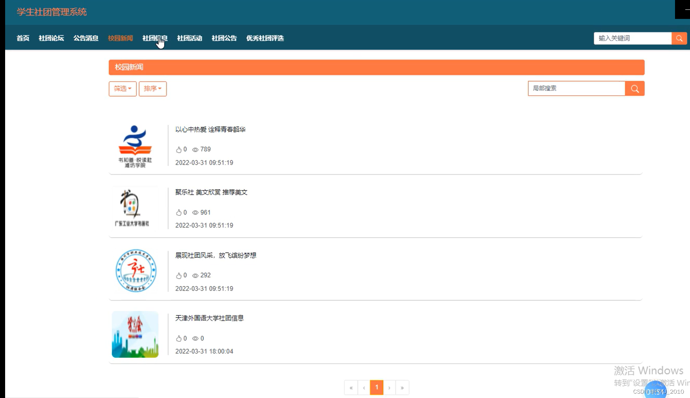Viewport: 690px width, 398px height.
Task: Open the 筛选 filter dropdown
Action: tap(122, 89)
